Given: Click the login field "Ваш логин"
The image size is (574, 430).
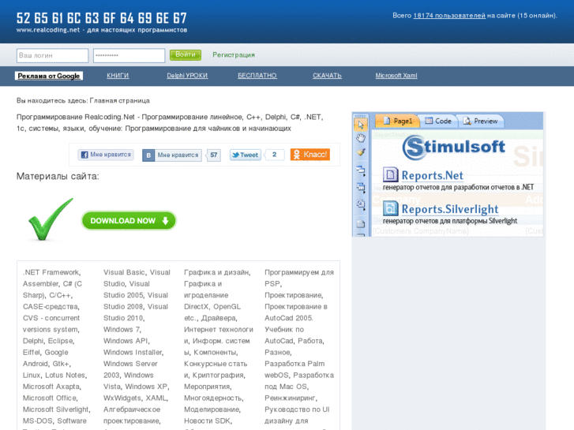Looking at the screenshot, I should pos(52,56).
